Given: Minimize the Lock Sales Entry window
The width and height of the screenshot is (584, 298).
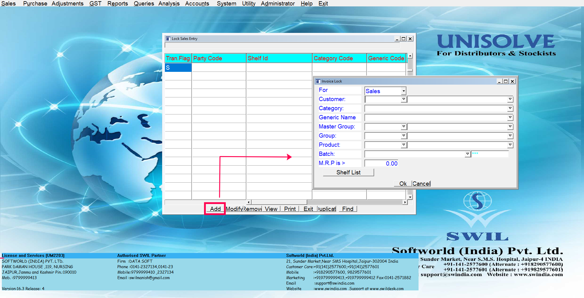Looking at the screenshot, I should [x=397, y=39].
